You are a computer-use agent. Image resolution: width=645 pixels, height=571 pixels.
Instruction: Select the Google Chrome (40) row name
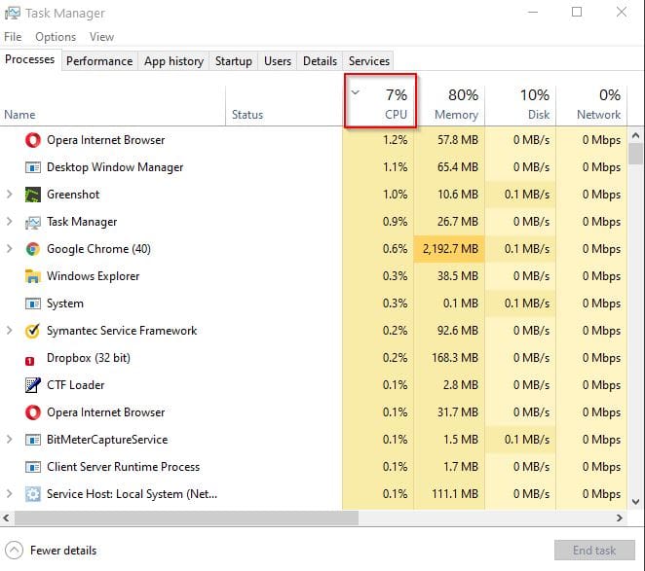pos(98,249)
